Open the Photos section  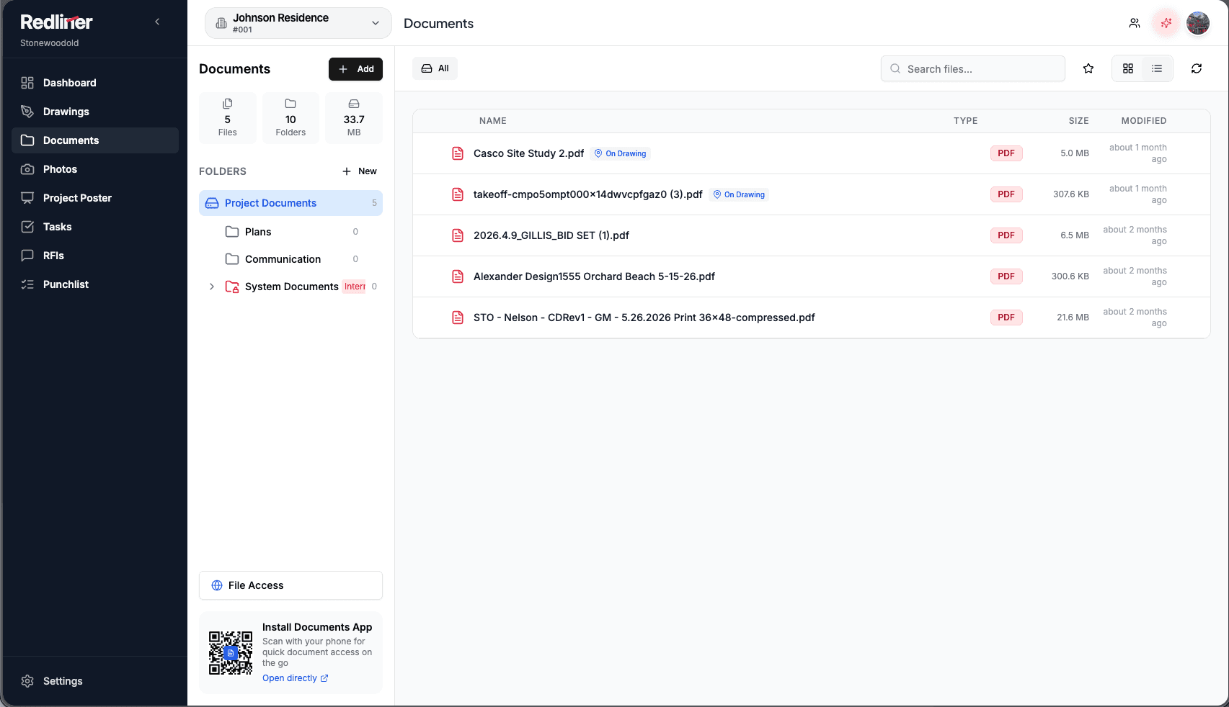pos(95,169)
